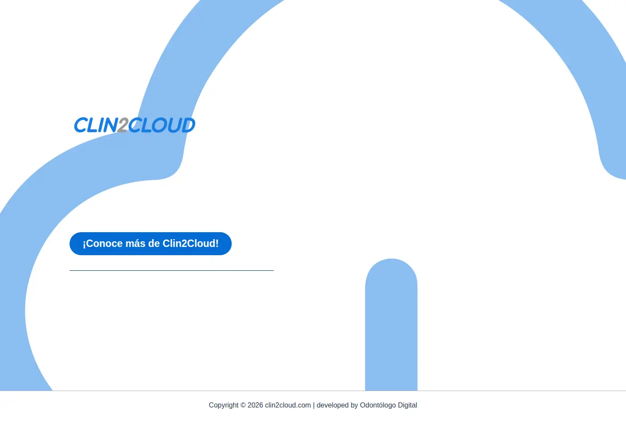The width and height of the screenshot is (626, 434).
Task: Click the Clin2Cloud logo
Action: (135, 125)
